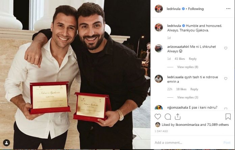
Task: Open ledrivula's profile picture in the header
Action: point(159,9)
